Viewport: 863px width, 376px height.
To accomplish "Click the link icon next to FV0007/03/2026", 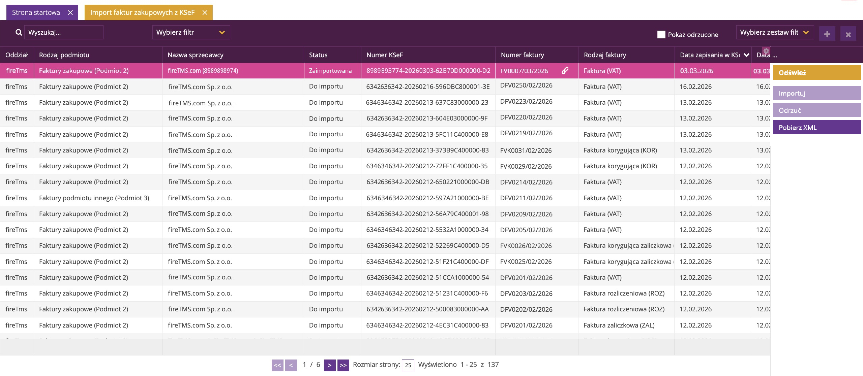I will (x=565, y=70).
